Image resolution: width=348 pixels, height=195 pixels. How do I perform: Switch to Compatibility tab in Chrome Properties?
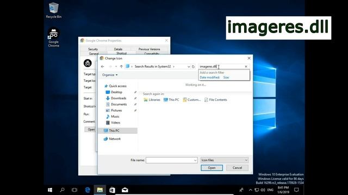pyautogui.click(x=152, y=54)
